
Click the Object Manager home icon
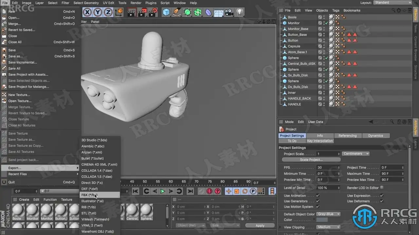(399, 10)
